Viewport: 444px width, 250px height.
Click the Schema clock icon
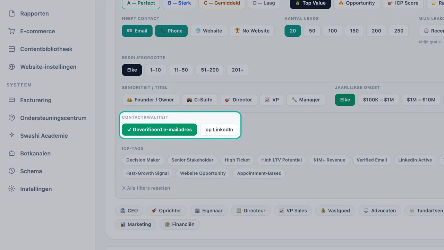point(12,171)
